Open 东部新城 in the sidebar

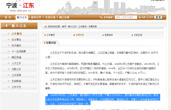19,81
